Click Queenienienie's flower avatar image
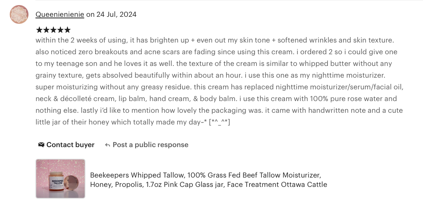The width and height of the screenshot is (423, 215). point(19,14)
